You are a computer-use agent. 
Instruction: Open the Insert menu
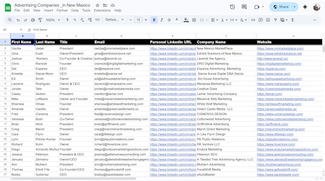tap(48, 11)
